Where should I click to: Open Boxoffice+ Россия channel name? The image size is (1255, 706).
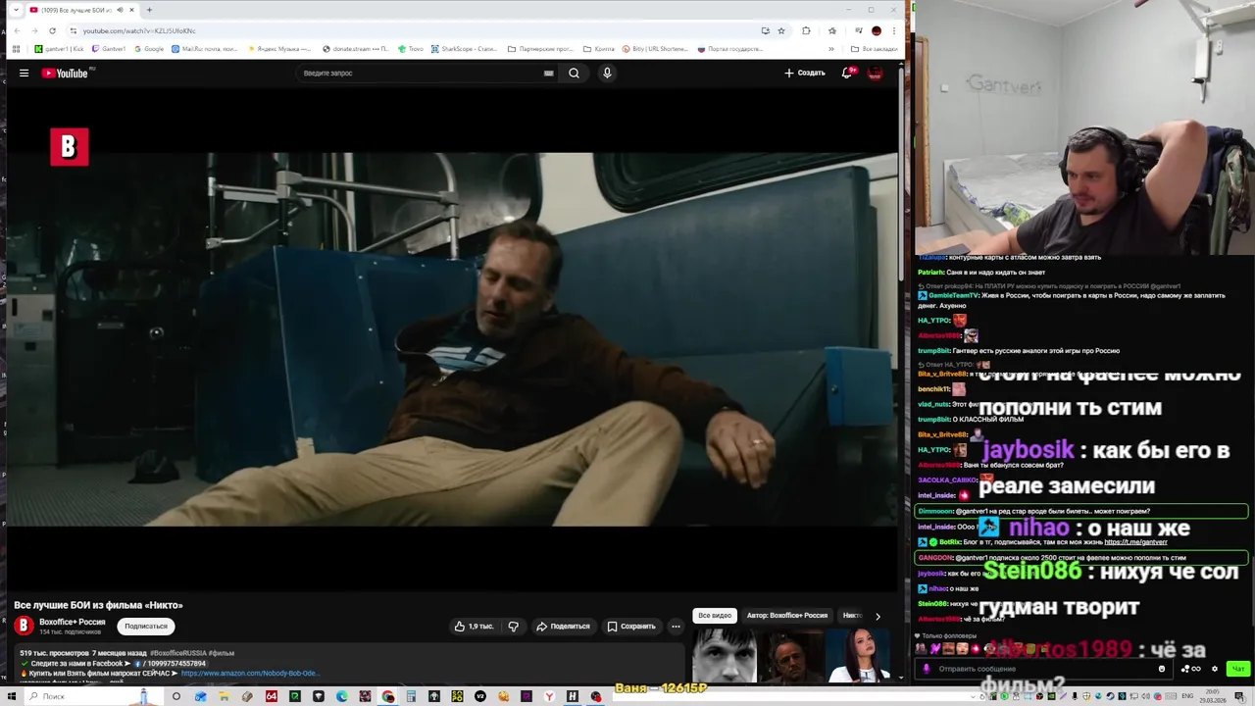tap(73, 622)
